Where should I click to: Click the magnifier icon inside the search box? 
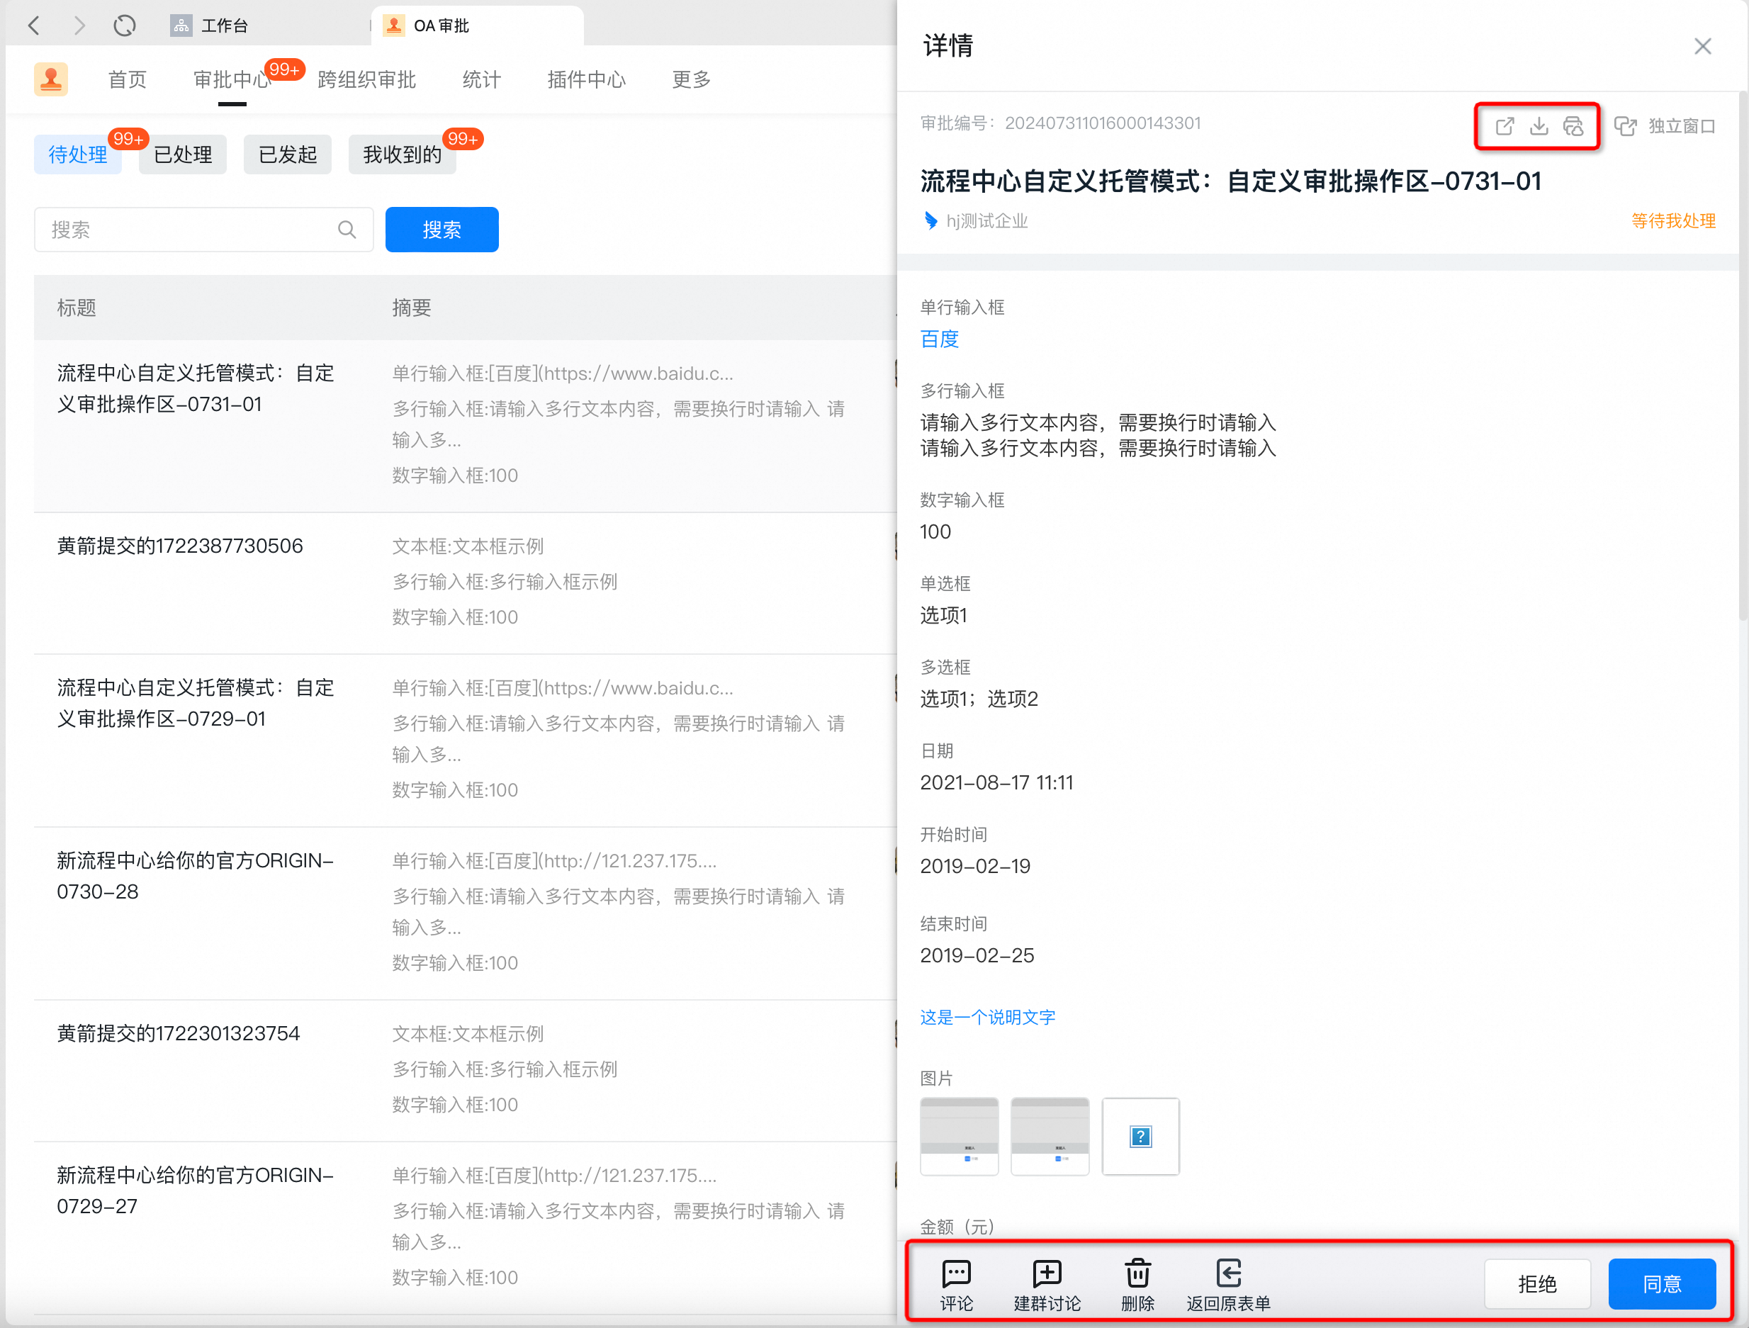click(x=347, y=229)
